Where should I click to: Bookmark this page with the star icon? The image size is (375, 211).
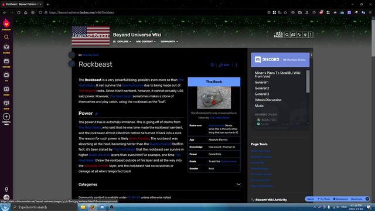point(285,12)
